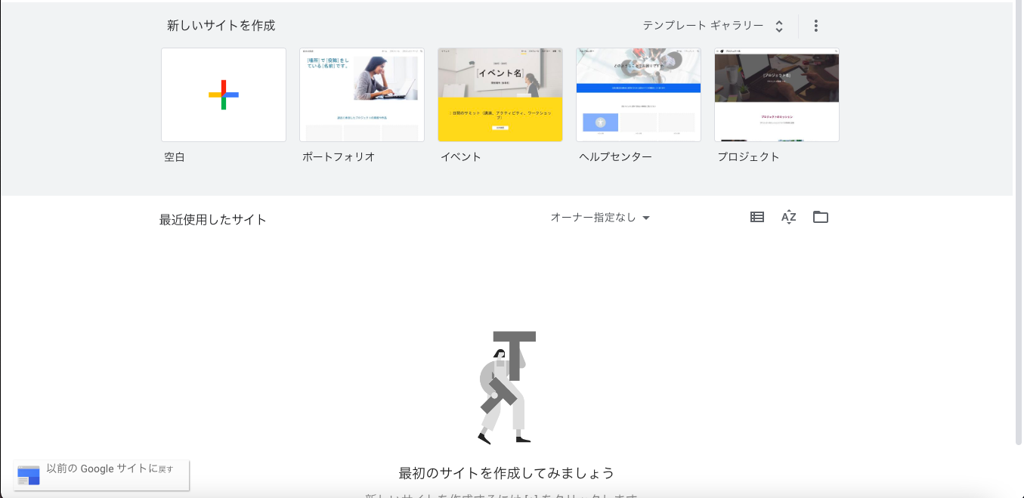The height and width of the screenshot is (498, 1024).
Task: Click 以前の Google サイトに戻す button
Action: [x=101, y=475]
